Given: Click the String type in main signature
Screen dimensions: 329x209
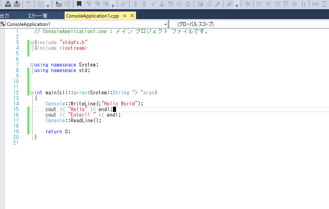Looking at the screenshot, I should (x=121, y=93).
